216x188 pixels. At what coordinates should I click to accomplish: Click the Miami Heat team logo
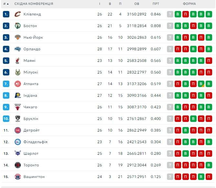coord(18,61)
